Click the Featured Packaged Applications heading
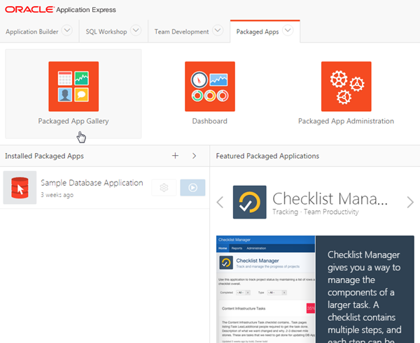 tap(267, 156)
